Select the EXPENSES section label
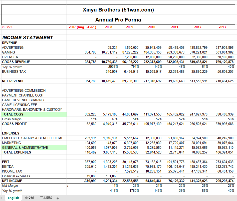This screenshot has width=237, height=201. 11,133
